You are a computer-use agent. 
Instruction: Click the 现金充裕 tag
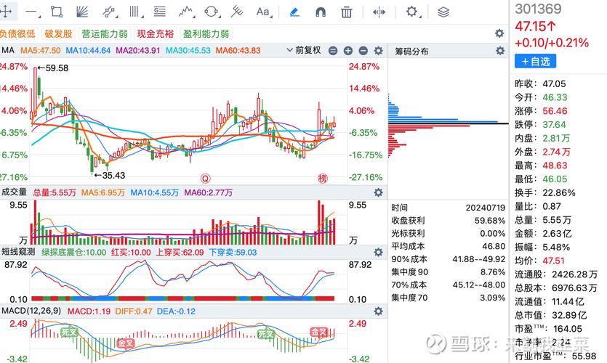tap(156, 33)
